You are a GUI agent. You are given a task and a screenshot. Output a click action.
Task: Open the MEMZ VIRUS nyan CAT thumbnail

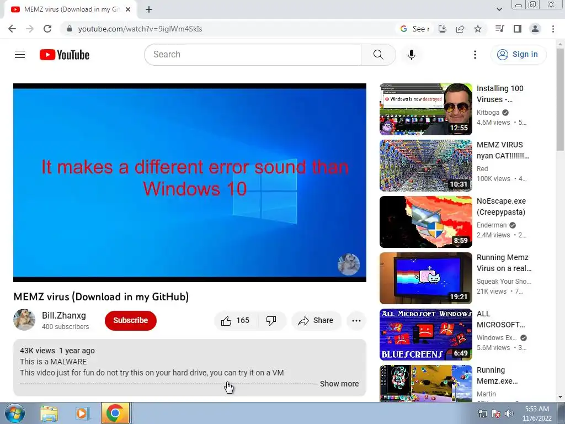425,166
